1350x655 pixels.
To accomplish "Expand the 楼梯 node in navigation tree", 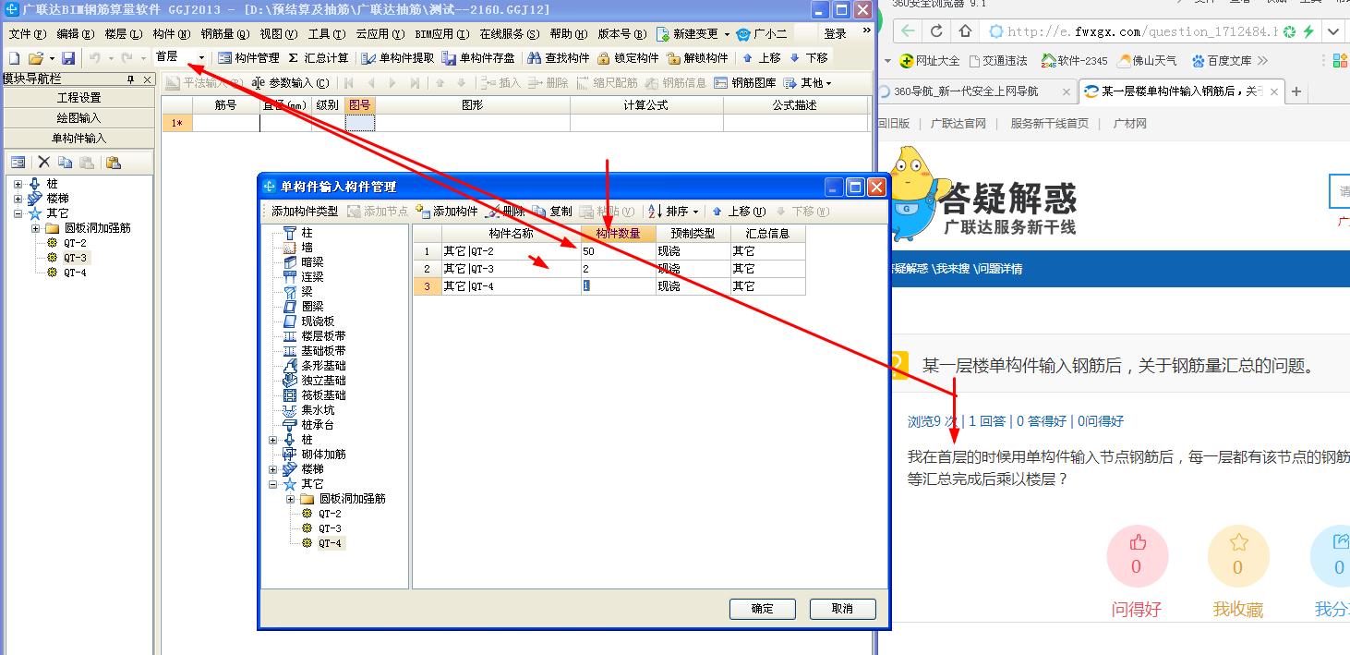I will coord(18,199).
